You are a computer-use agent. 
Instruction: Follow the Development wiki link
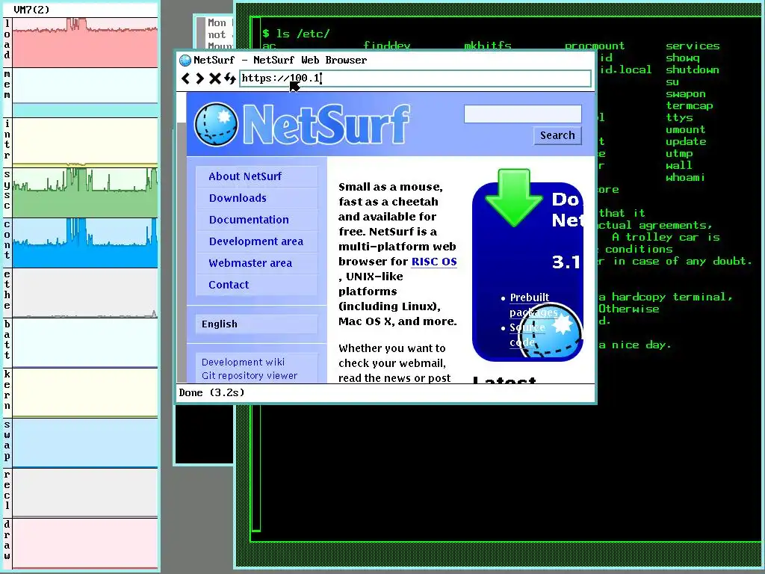243,362
